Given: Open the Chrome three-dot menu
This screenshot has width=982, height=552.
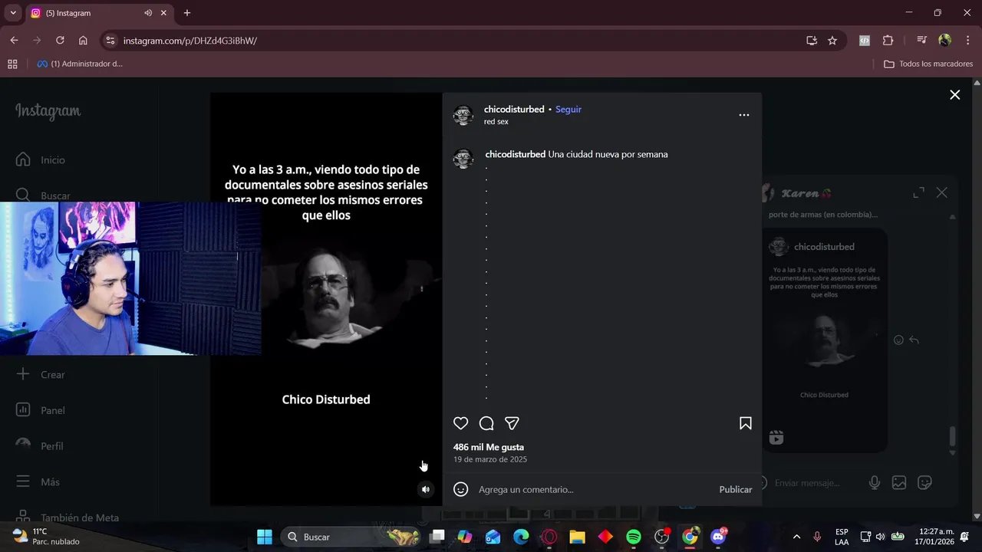Looking at the screenshot, I should click(x=967, y=41).
